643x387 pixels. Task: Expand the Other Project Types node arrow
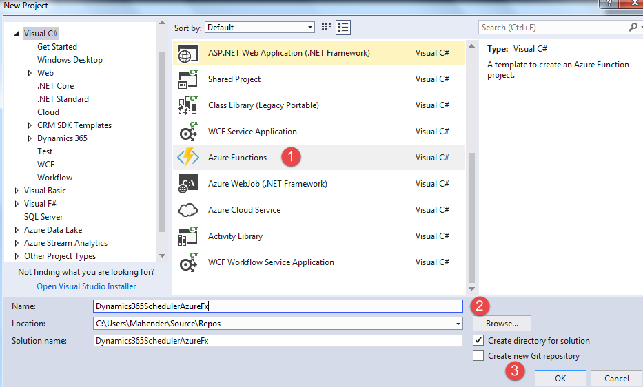pyautogui.click(x=17, y=256)
